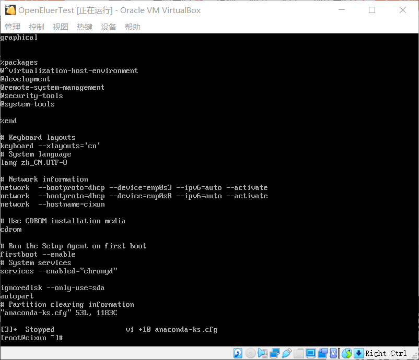Click the keyboard capture arrow indicator
This screenshot has height=360, width=419.
358,353
